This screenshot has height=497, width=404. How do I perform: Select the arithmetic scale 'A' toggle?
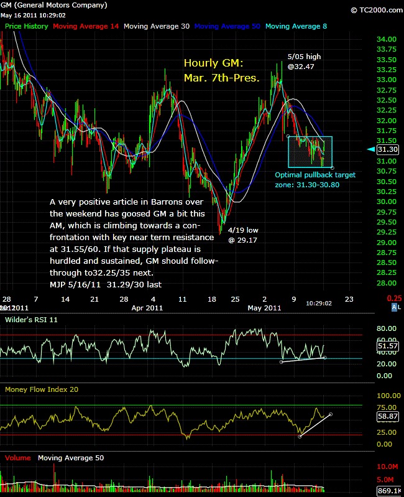[x=392, y=307]
